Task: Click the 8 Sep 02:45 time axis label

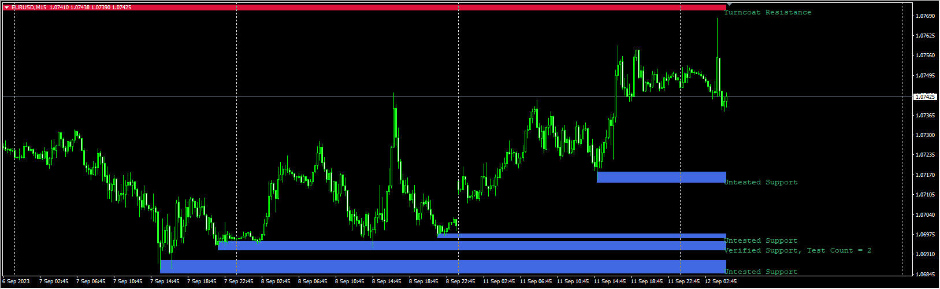Action: pyautogui.click(x=276, y=281)
